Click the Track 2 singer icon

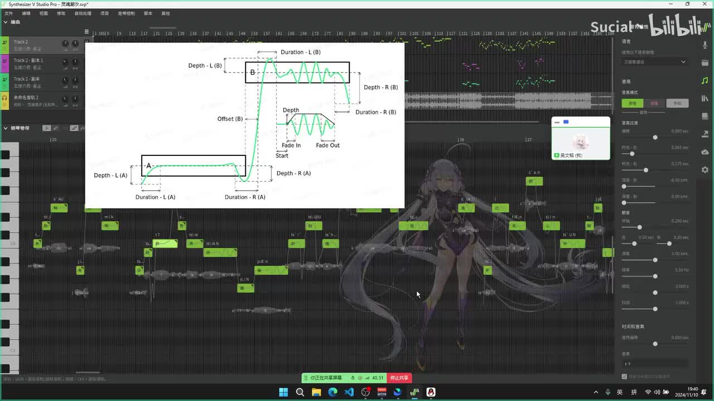click(4, 43)
